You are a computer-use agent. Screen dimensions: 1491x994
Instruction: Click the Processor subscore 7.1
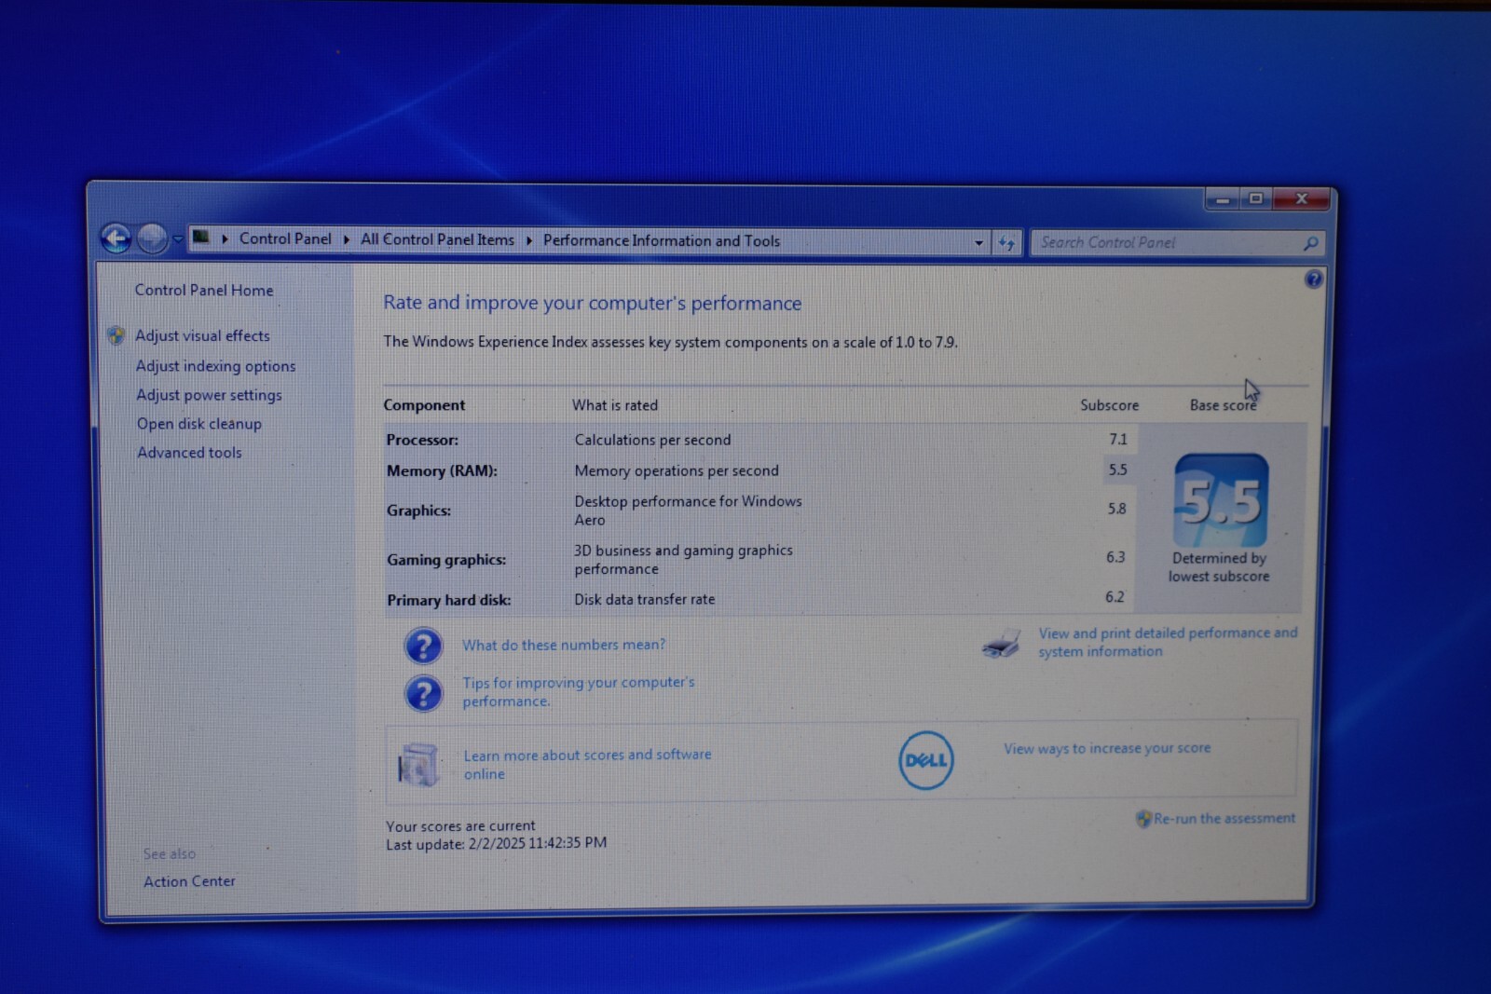[1118, 439]
